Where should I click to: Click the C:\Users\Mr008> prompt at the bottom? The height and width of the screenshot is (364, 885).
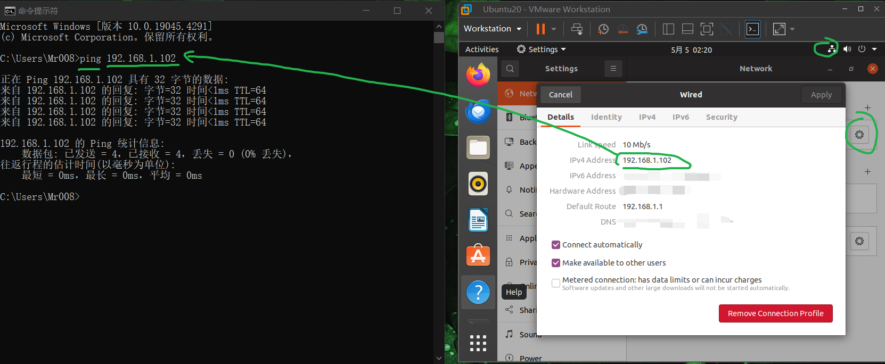tap(40, 197)
